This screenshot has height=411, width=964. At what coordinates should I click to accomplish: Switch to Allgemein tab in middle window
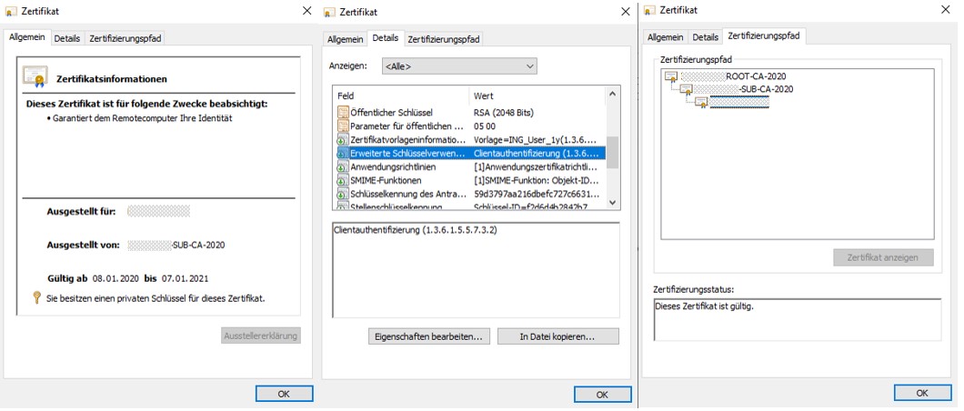(x=345, y=39)
